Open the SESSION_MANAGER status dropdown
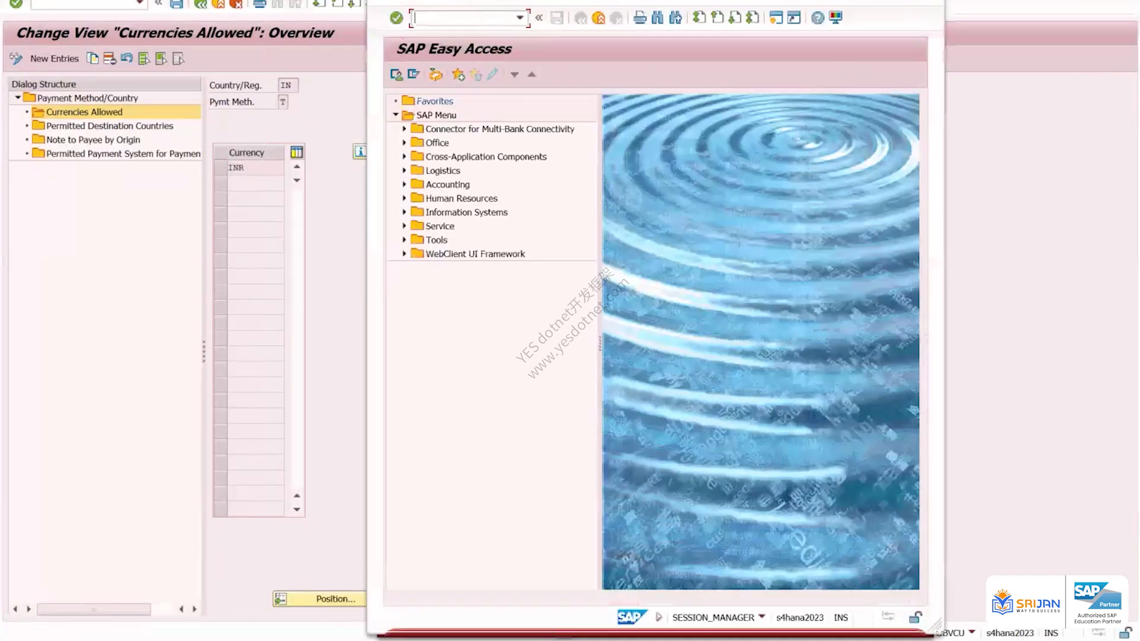 (x=762, y=617)
